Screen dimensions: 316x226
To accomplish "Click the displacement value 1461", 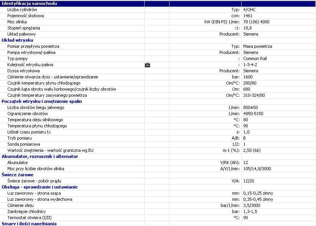I will click(248, 16).
